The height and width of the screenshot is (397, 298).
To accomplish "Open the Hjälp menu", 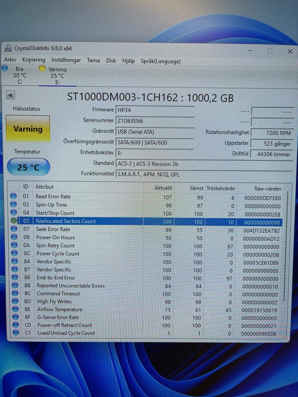I will pos(128,61).
